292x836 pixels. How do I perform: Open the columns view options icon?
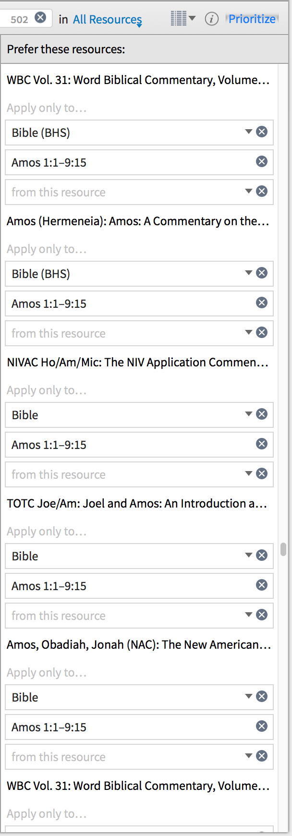coord(183,19)
